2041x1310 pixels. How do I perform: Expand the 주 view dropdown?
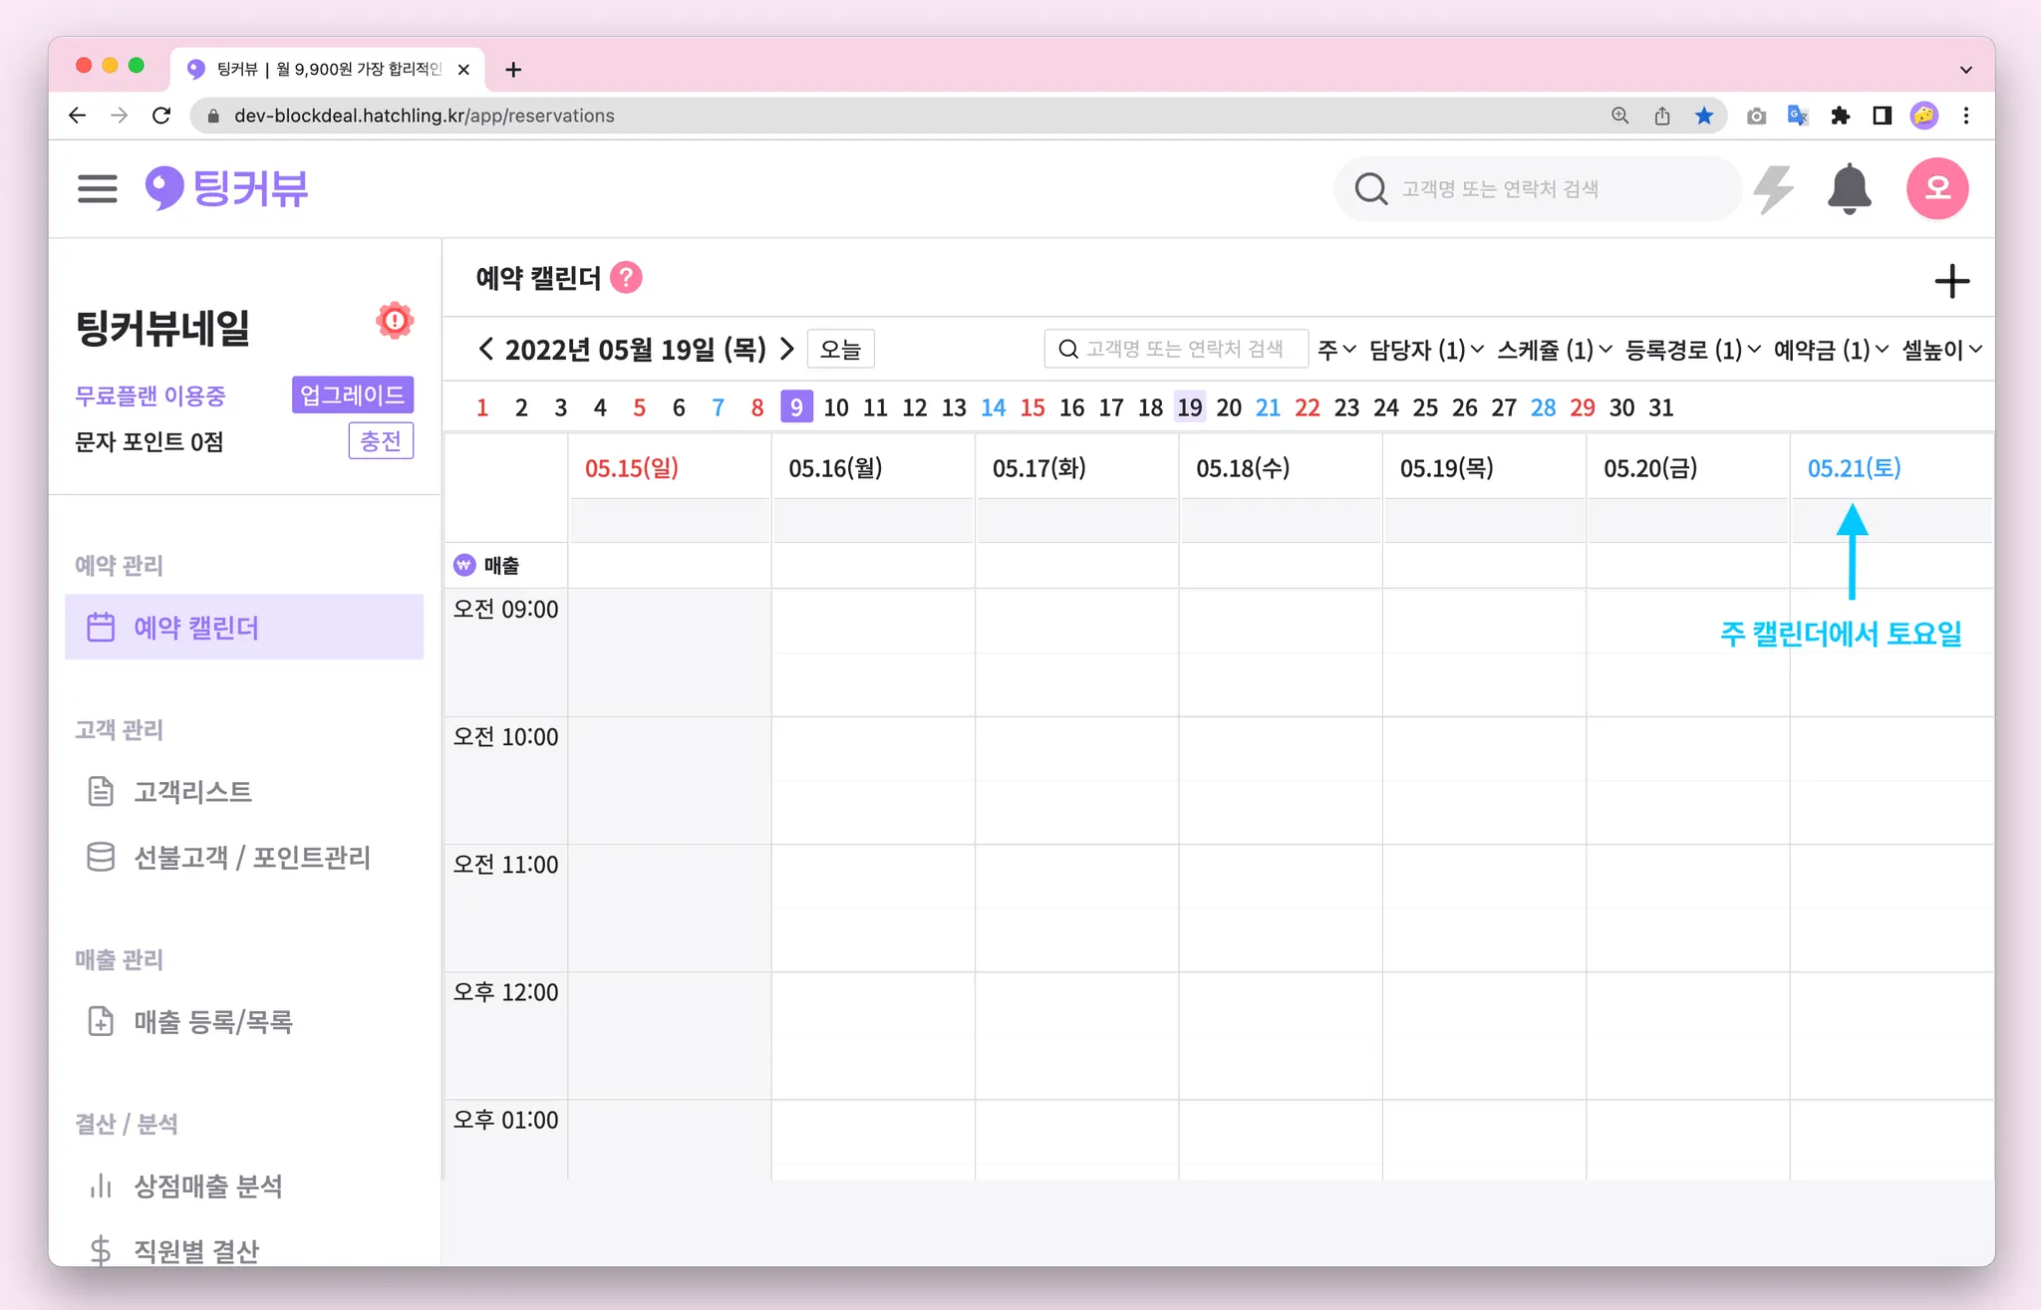click(x=1335, y=350)
